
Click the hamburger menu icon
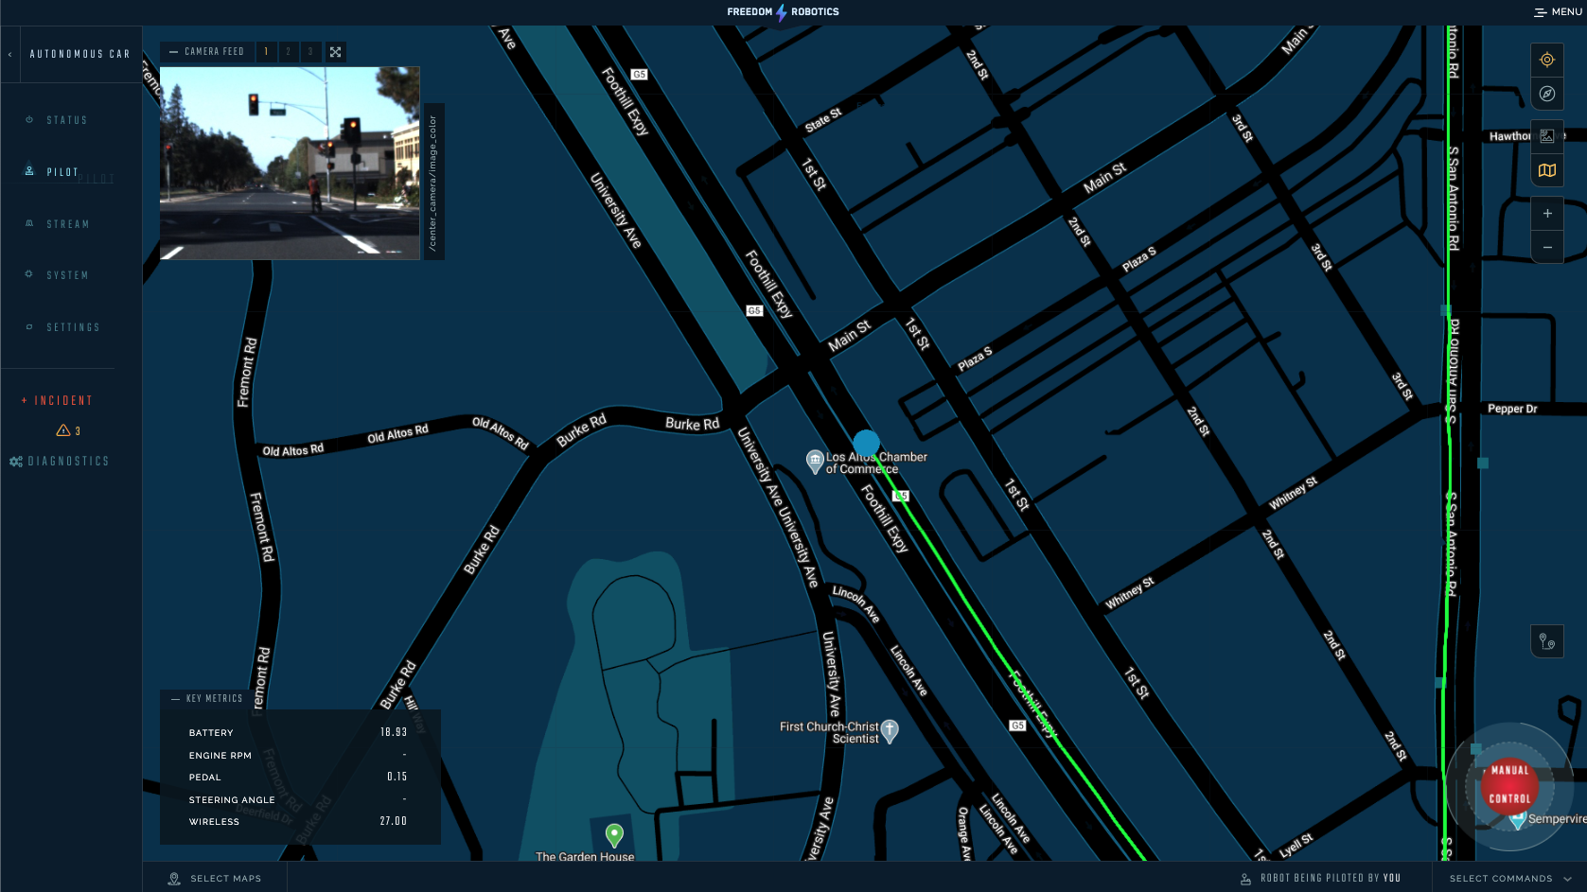click(x=1541, y=12)
